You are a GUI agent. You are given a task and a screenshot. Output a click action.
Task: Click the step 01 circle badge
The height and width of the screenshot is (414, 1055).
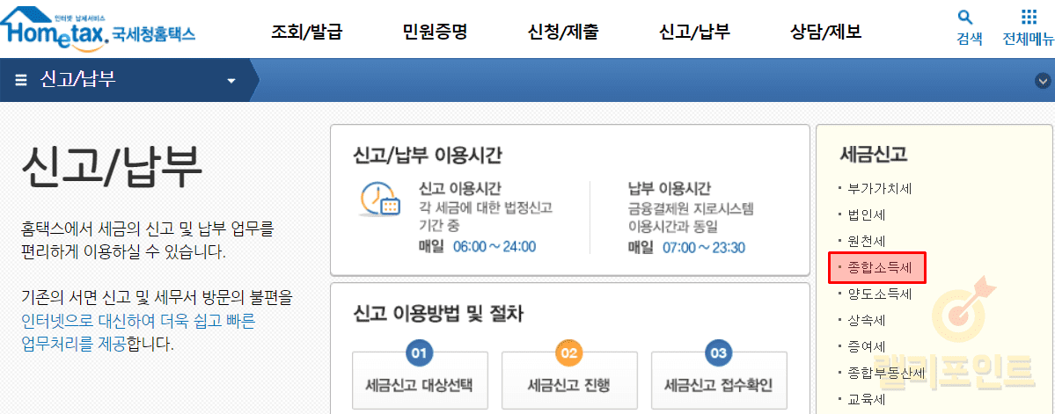(x=419, y=353)
